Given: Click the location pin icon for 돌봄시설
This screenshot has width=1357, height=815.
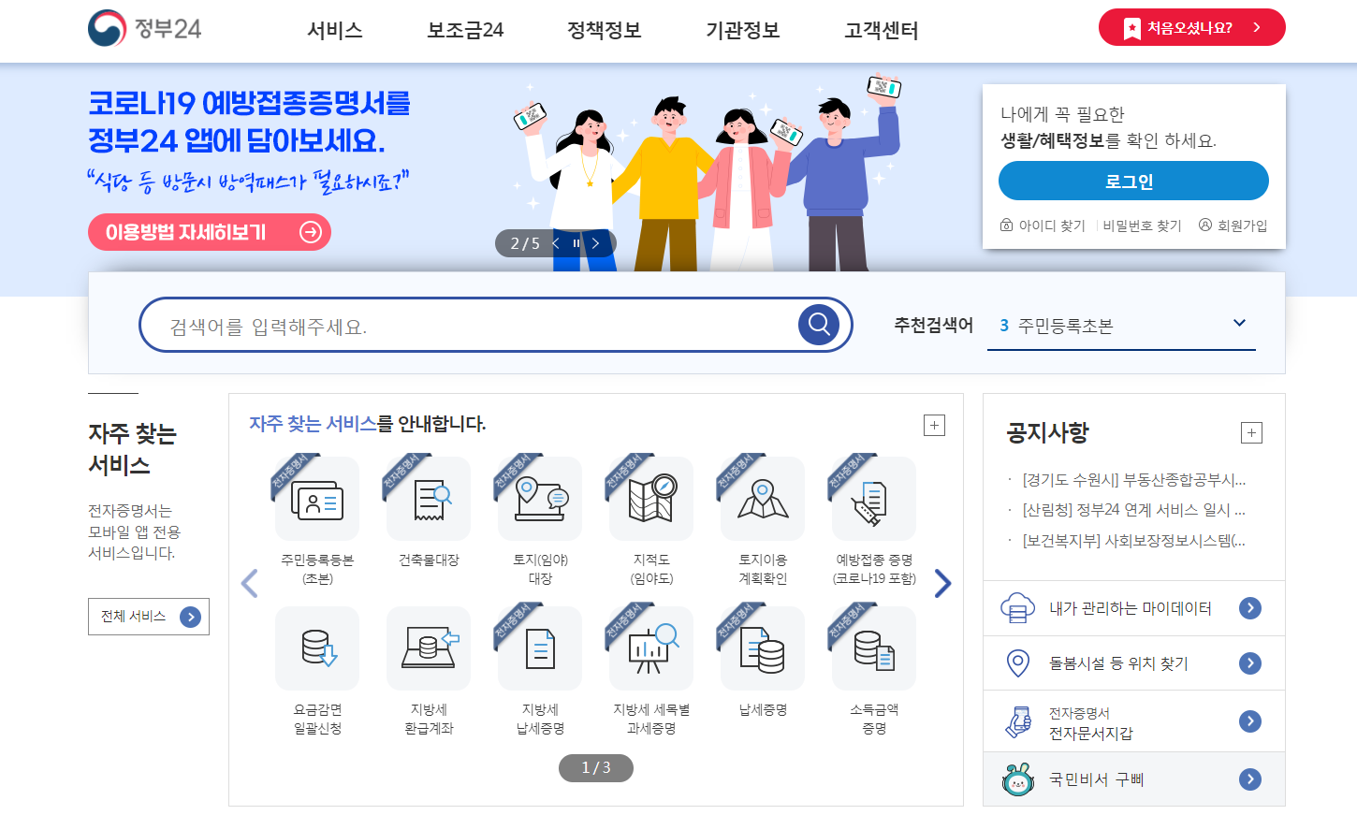Looking at the screenshot, I should (x=1017, y=663).
